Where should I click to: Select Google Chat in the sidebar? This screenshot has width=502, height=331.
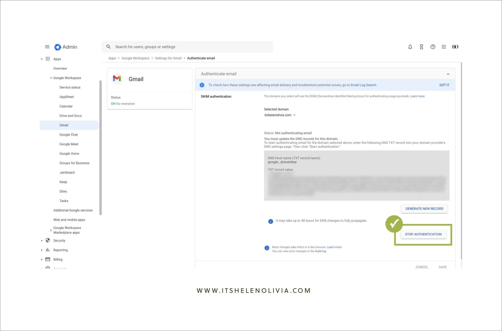coord(68,135)
